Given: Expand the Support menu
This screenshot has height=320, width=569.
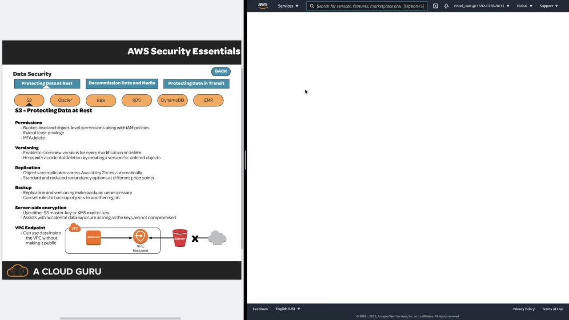Looking at the screenshot, I should click(x=549, y=6).
